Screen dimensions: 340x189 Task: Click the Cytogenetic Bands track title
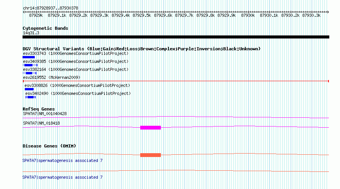[x=45, y=28]
